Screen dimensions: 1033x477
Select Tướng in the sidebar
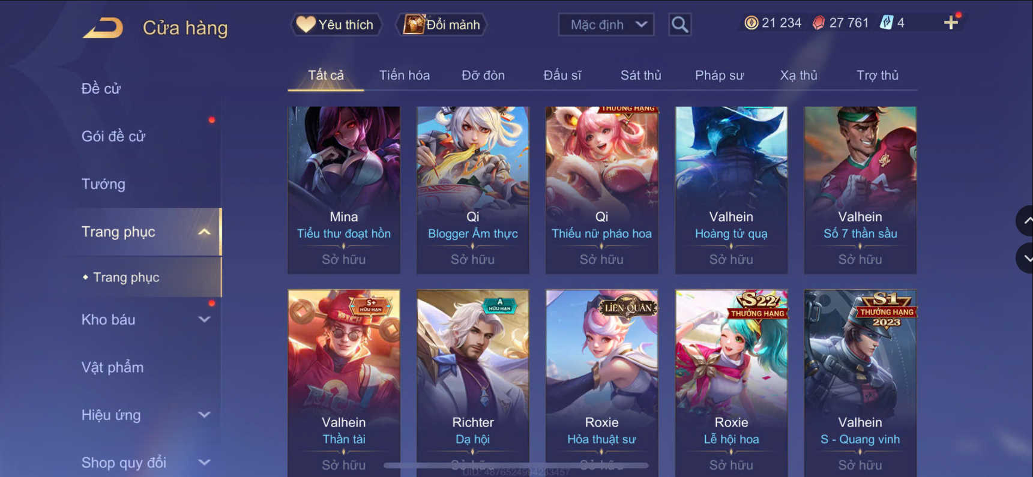103,184
